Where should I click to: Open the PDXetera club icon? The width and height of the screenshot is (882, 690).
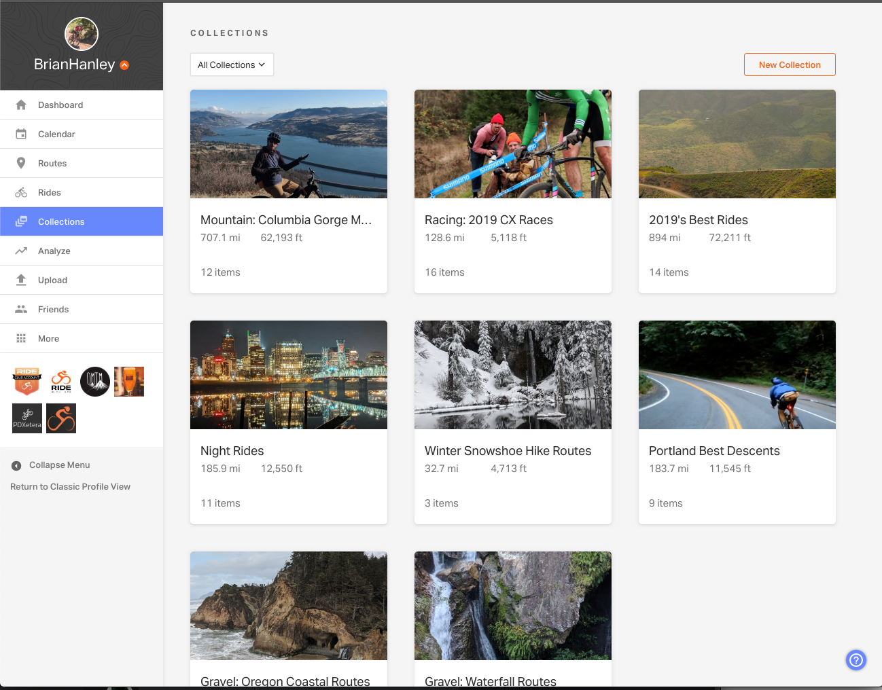(x=27, y=418)
